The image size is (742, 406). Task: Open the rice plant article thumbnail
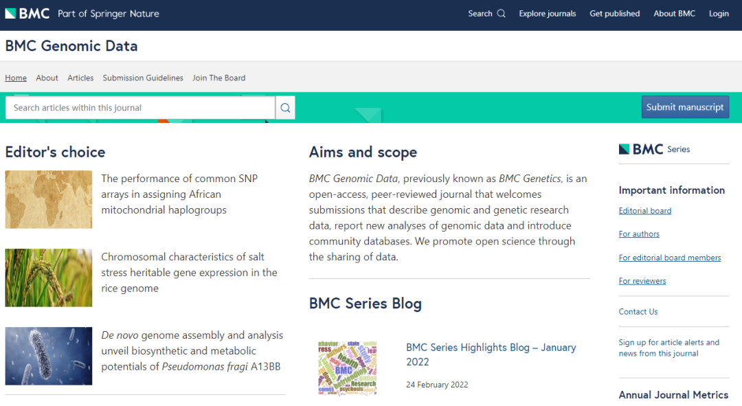coord(49,278)
